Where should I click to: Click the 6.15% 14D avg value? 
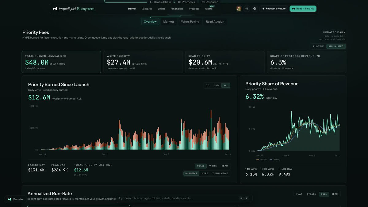click(x=251, y=174)
